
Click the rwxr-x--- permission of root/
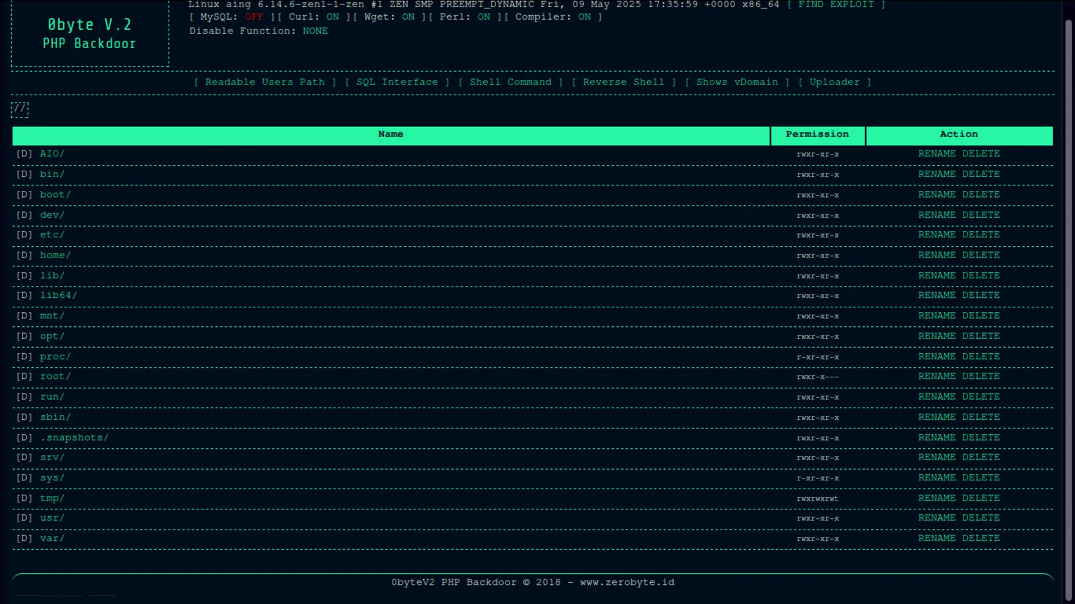coord(817,377)
